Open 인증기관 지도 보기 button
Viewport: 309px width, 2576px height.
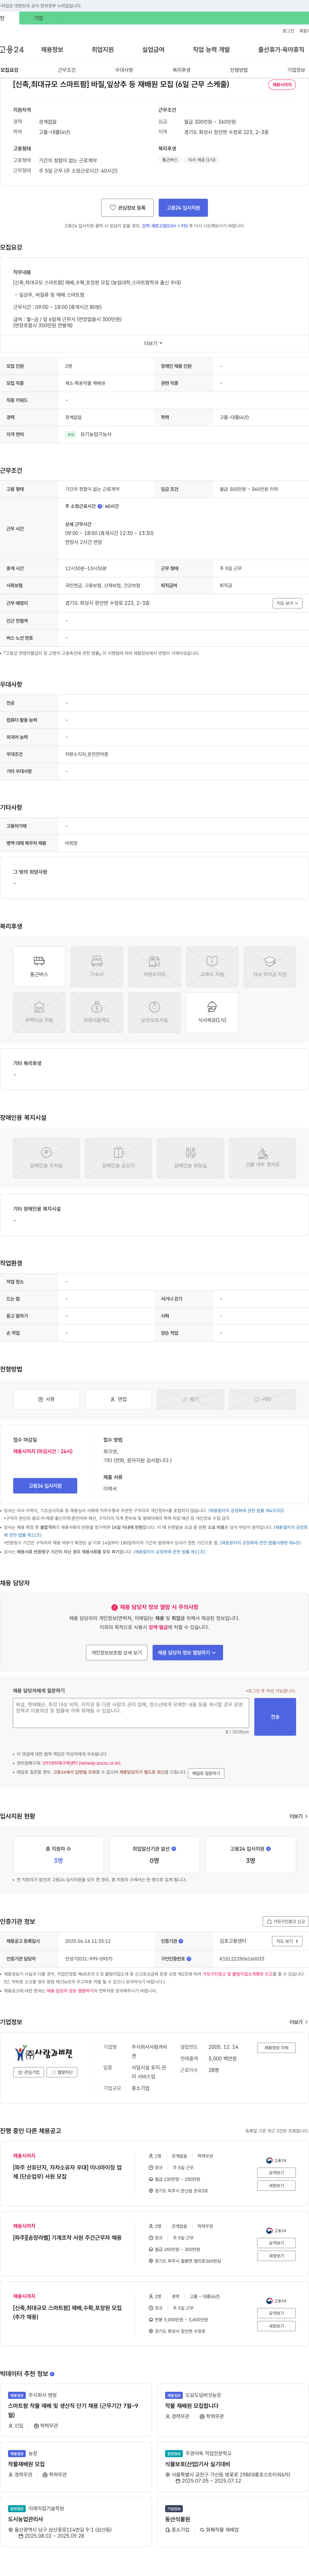[287, 1941]
